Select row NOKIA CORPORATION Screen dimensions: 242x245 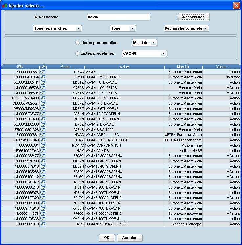[x=121, y=146]
